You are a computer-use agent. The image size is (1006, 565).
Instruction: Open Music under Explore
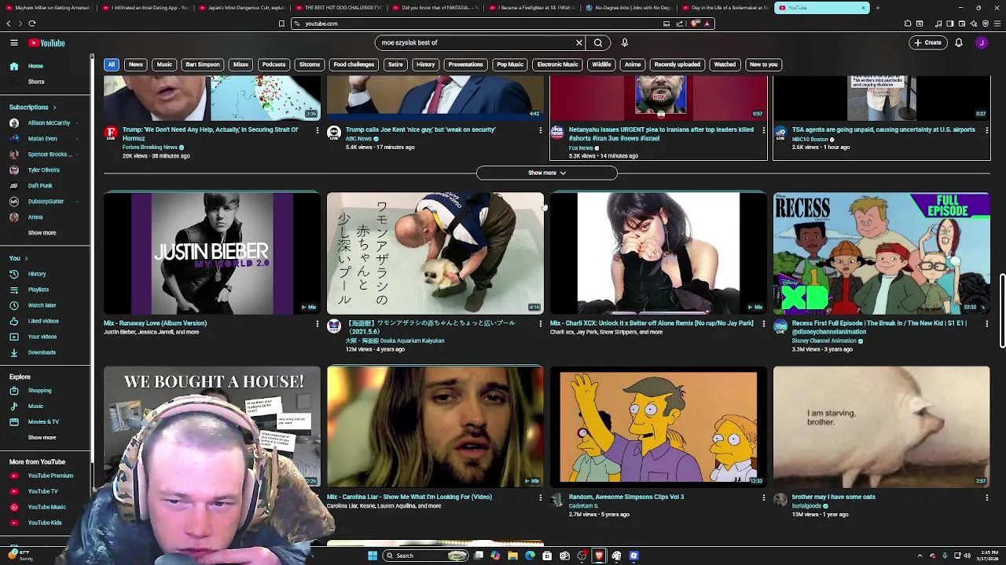coord(46,406)
